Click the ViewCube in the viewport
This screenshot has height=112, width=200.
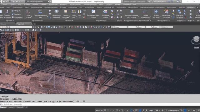pos(196,39)
